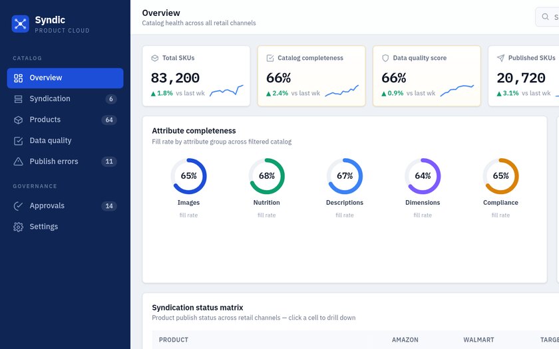
Task: Click the Nutrition label
Action: point(267,203)
